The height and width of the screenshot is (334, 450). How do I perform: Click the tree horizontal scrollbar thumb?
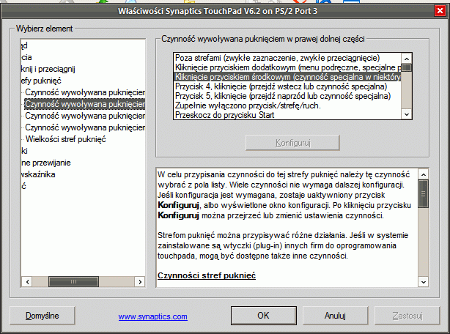pos(73,282)
